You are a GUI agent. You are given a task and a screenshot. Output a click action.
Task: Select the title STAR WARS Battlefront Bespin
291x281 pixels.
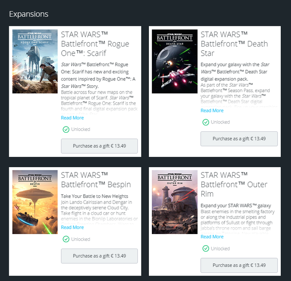point(96,180)
